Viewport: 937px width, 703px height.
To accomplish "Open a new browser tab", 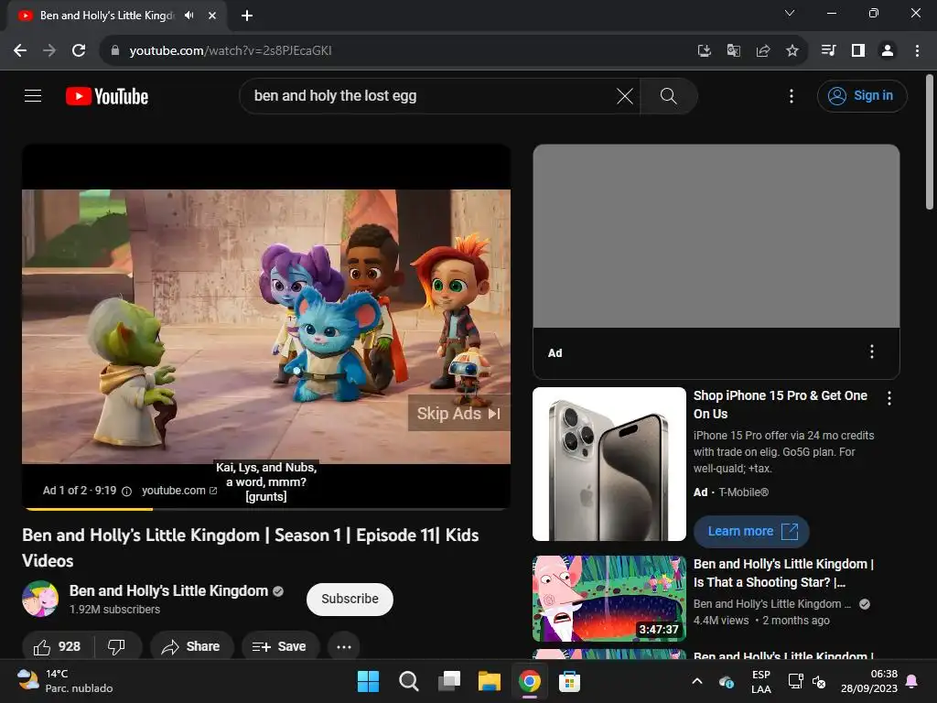I will click(x=247, y=16).
